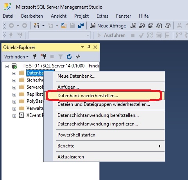Click the activity monitor pulse icon
Image resolution: width=188 pixels, height=180 pixels.
[x=78, y=57]
